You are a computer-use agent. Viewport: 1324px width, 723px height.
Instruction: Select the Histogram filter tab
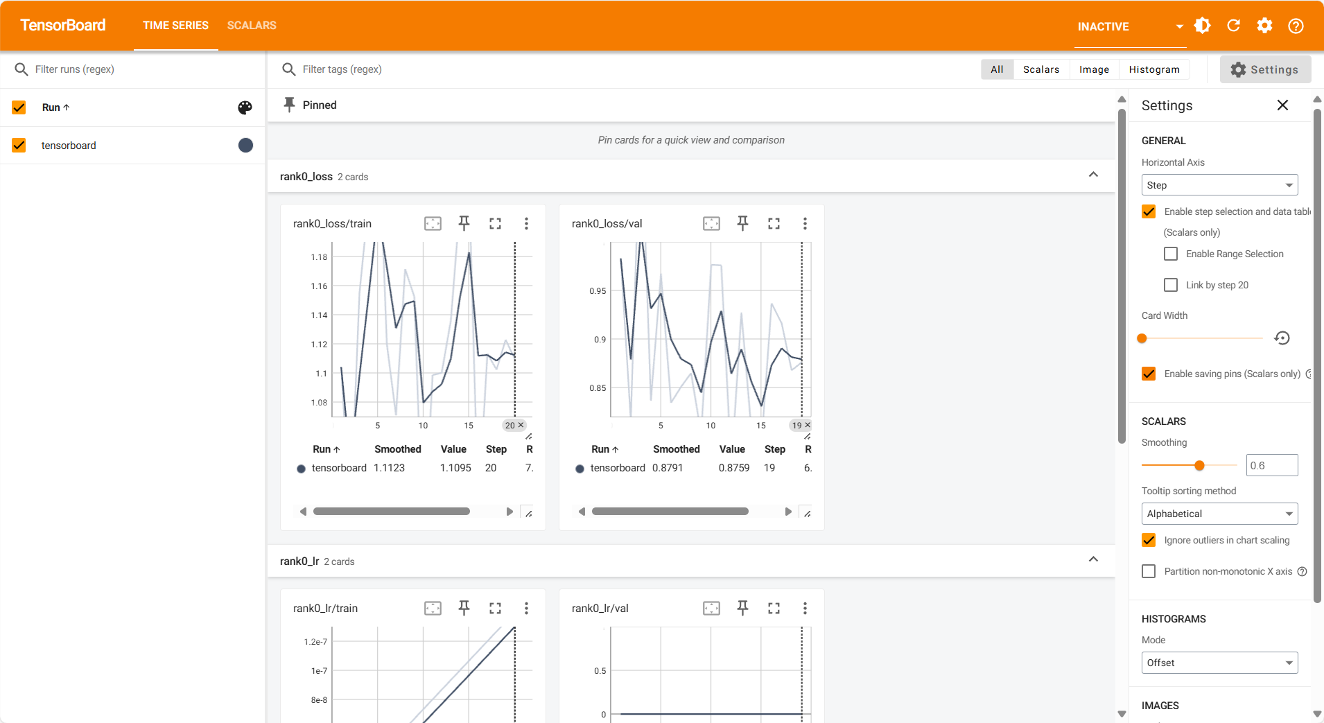[1154, 69]
